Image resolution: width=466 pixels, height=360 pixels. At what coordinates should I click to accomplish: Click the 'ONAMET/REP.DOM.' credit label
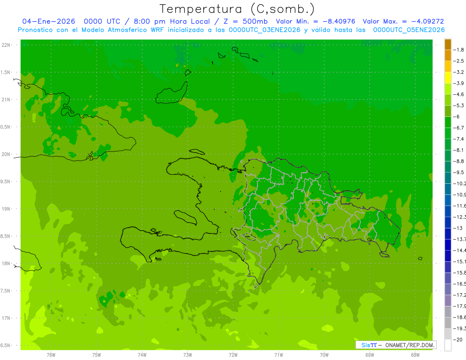[409, 345]
